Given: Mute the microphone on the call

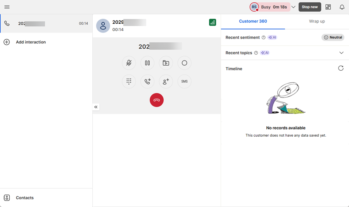Looking at the screenshot, I should (x=129, y=63).
